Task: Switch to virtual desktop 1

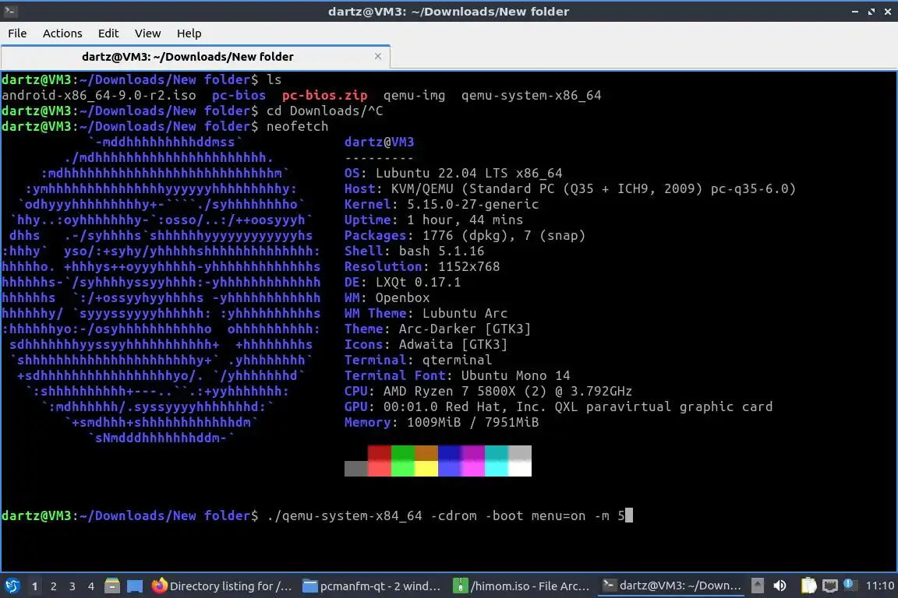Action: [35, 586]
